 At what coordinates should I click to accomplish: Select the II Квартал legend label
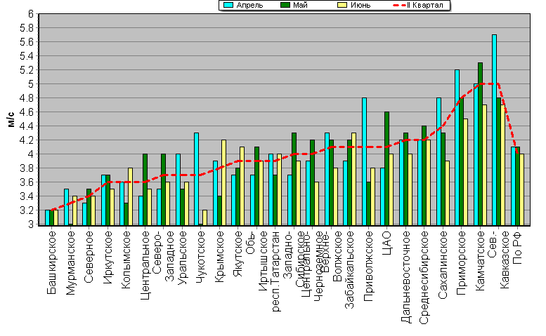pos(425,5)
